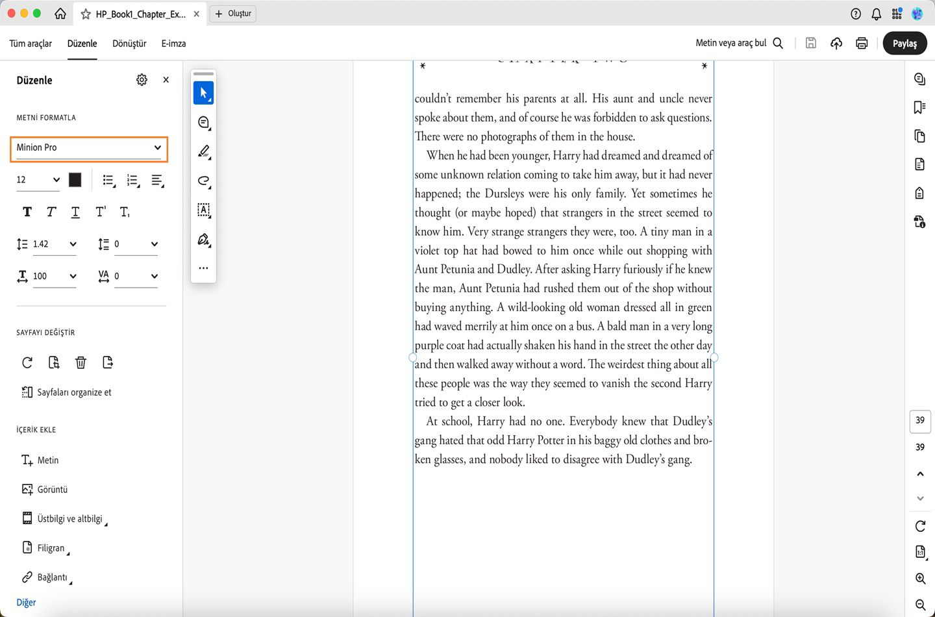
Task: Delete the current page via trash icon
Action: point(81,362)
